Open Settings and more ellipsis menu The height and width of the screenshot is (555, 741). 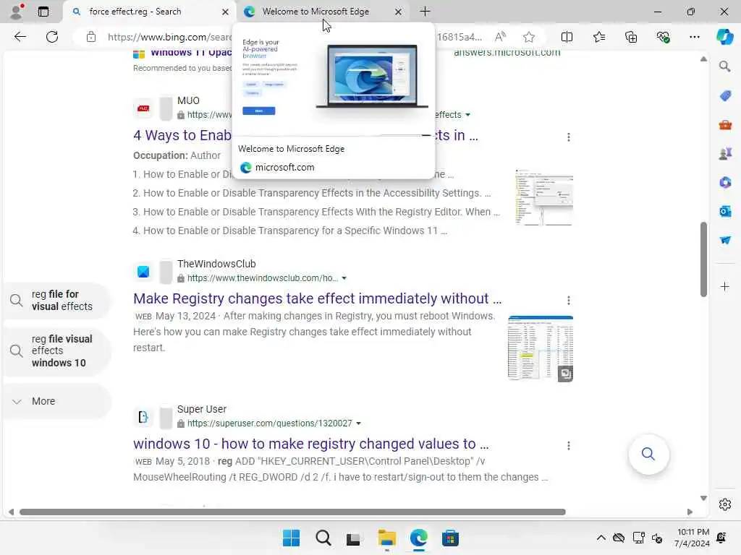[x=694, y=37]
